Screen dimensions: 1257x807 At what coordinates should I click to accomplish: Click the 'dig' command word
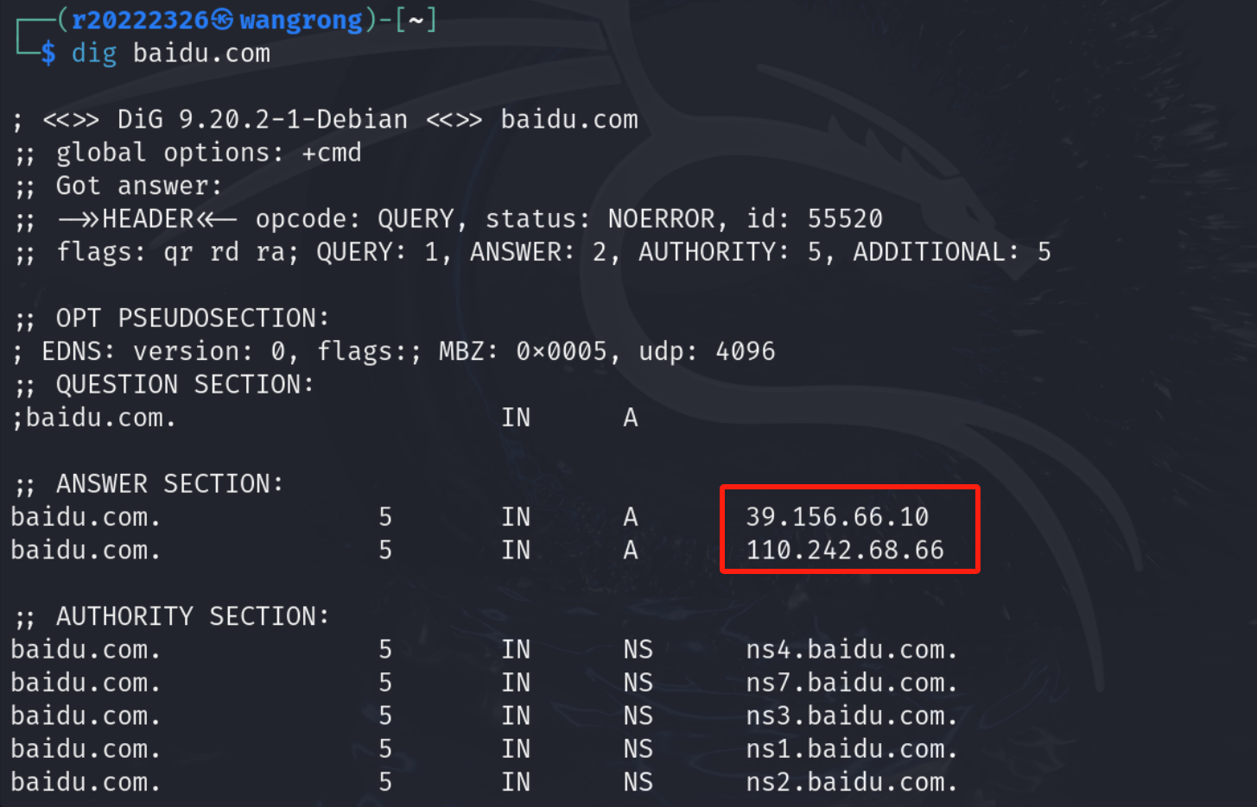pyautogui.click(x=93, y=54)
